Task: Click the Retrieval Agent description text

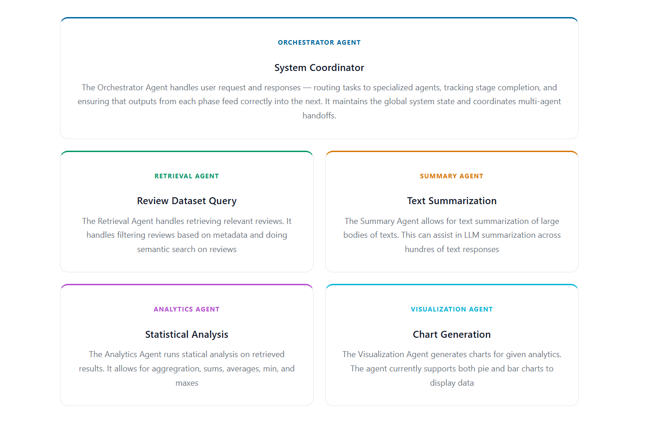Action: point(187,235)
